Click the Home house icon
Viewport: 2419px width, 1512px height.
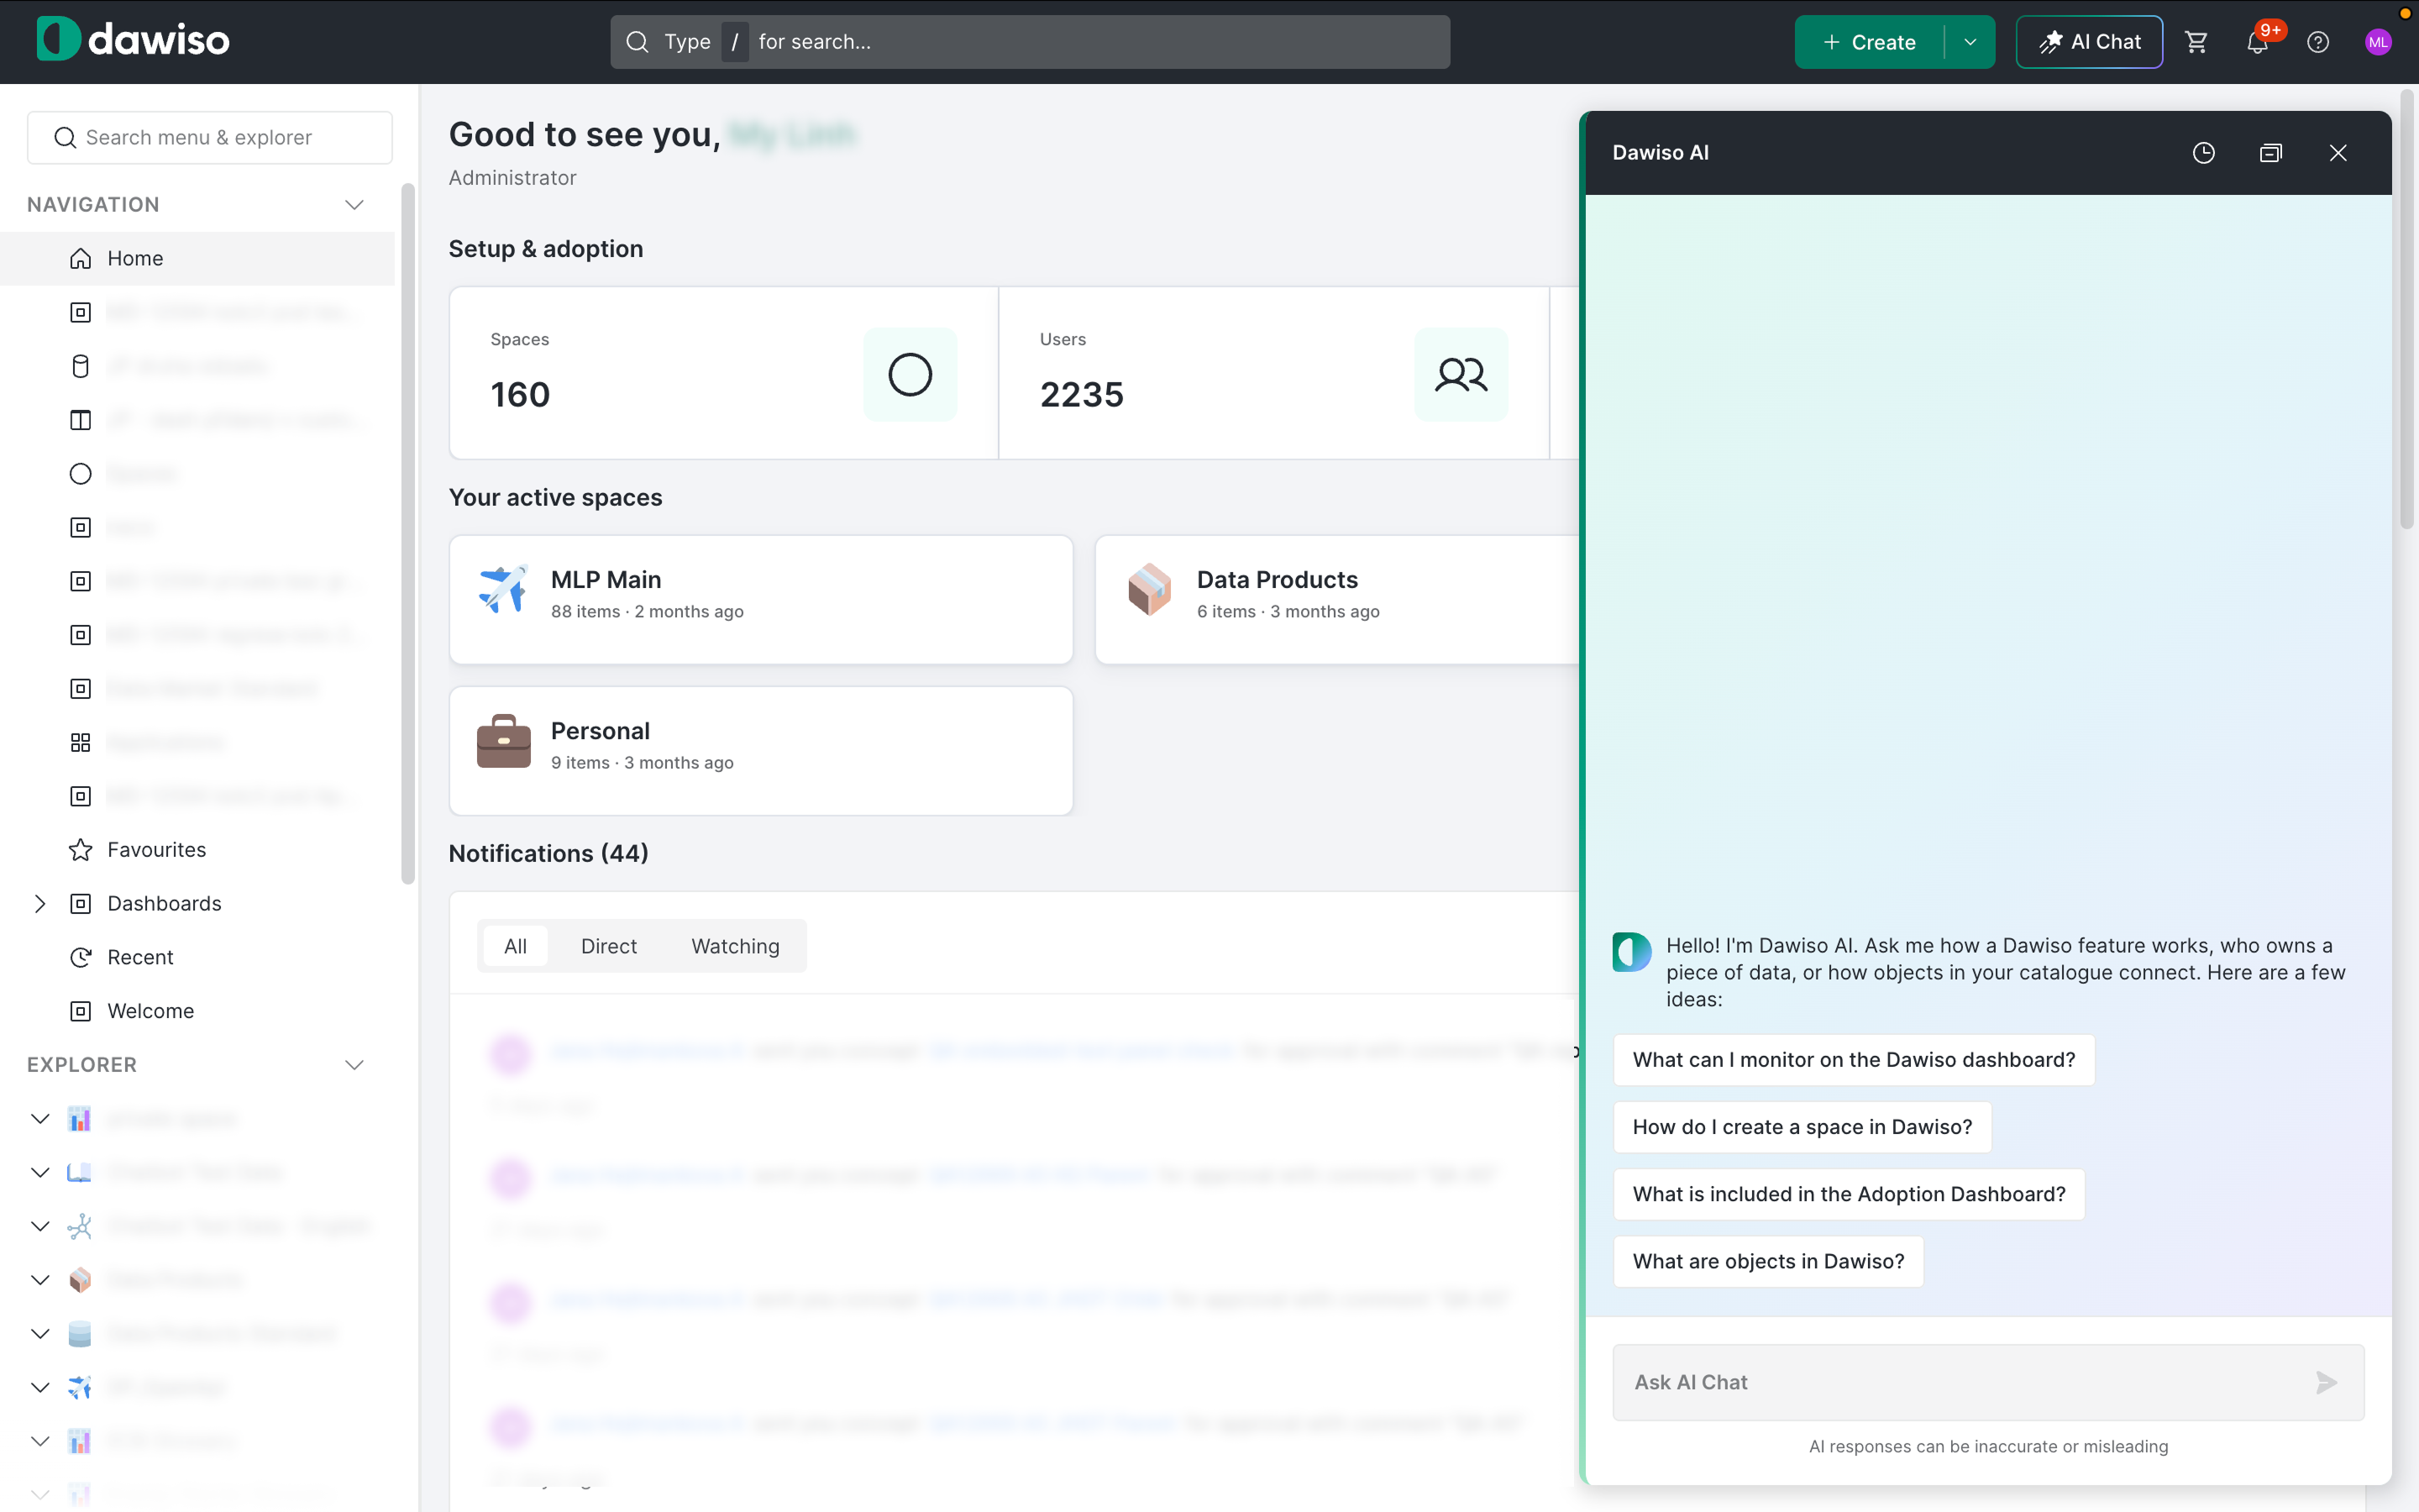[x=81, y=258]
